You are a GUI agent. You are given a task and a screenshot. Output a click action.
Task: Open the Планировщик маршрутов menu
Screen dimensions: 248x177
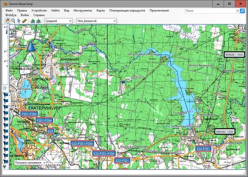pos(127,11)
